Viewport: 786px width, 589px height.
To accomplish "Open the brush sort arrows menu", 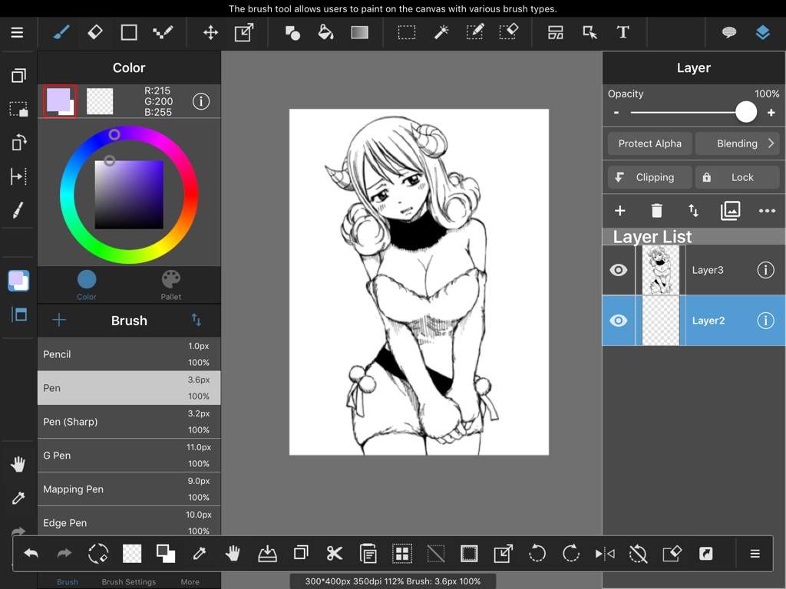I will pos(196,320).
